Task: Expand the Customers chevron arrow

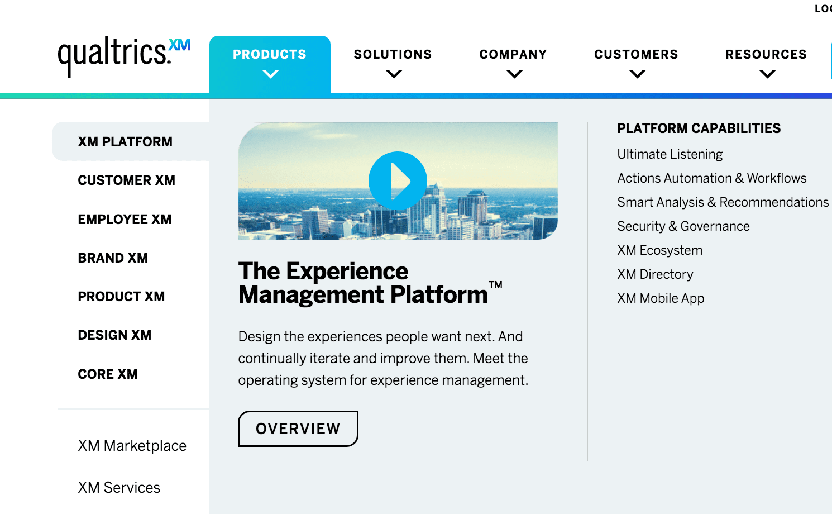Action: [637, 74]
